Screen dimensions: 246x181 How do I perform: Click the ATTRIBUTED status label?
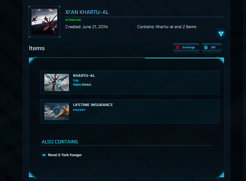coord(73,20)
